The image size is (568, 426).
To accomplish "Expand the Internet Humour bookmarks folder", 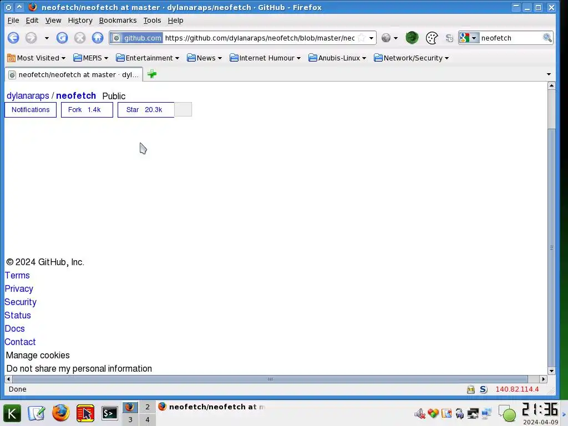I will click(265, 58).
